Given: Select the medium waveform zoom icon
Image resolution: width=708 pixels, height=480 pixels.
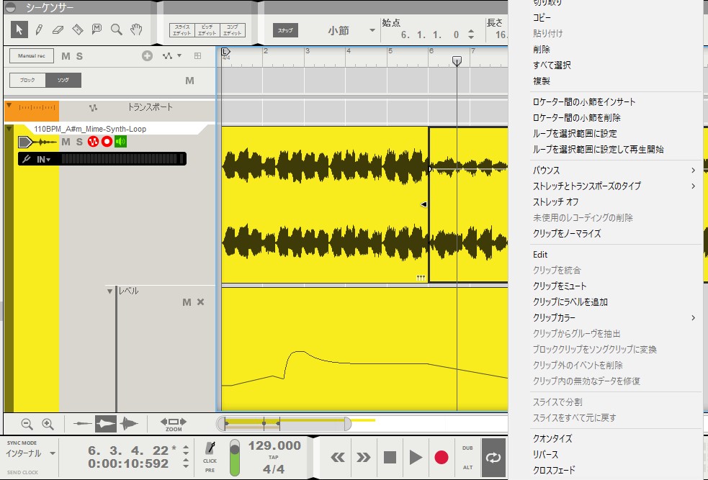Looking at the screenshot, I should pyautogui.click(x=106, y=424).
